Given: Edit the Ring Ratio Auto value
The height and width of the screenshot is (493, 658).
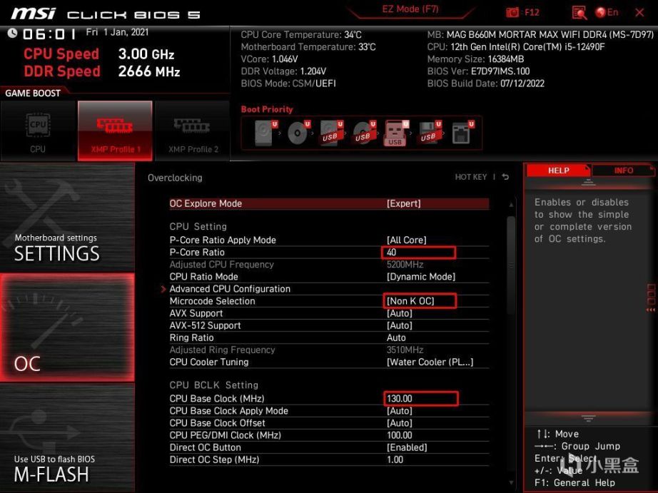Looking at the screenshot, I should (396, 337).
